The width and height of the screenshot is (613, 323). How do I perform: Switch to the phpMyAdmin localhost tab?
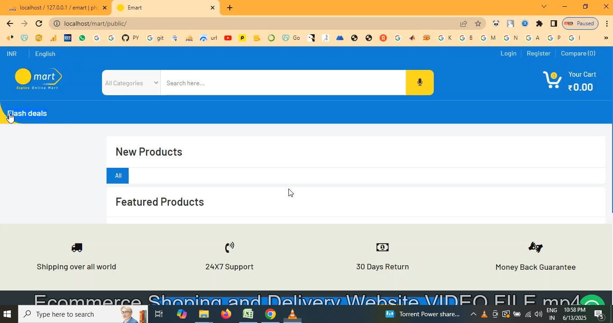56,8
